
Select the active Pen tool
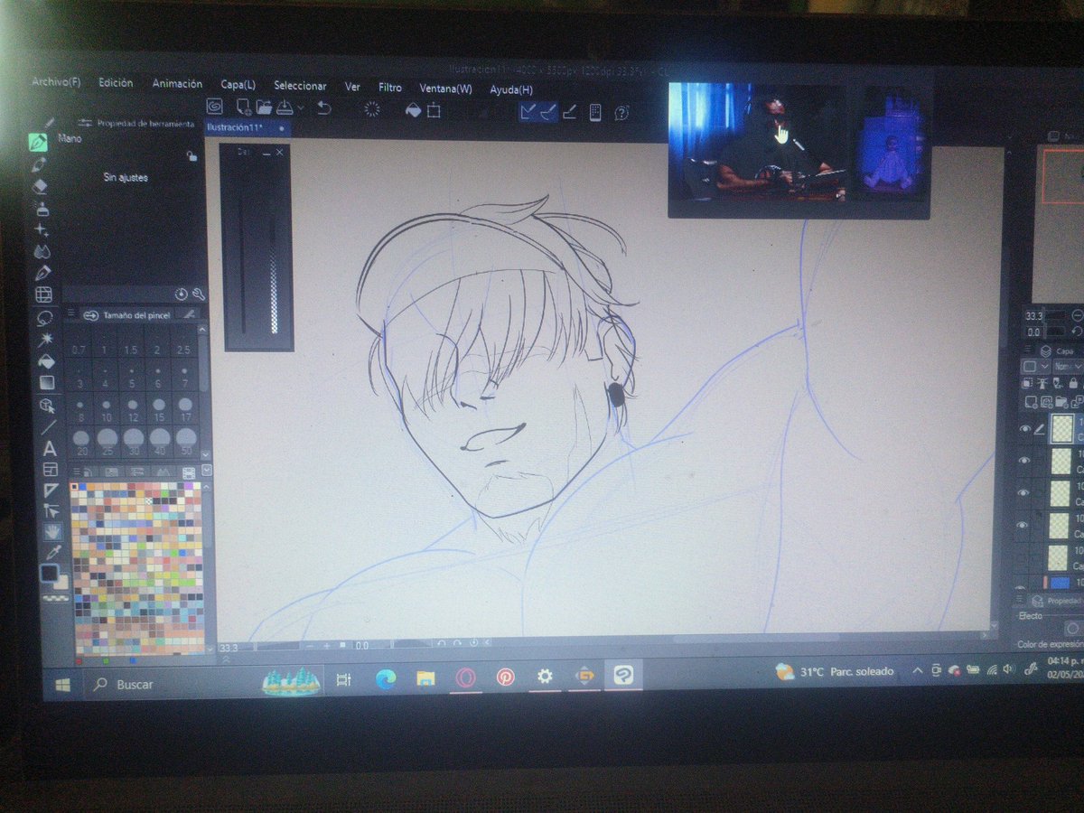pyautogui.click(x=38, y=143)
